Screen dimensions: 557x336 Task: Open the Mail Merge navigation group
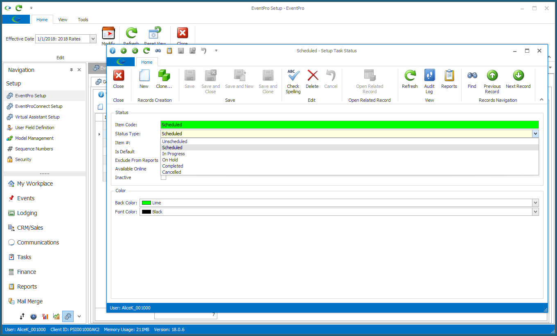pyautogui.click(x=44, y=301)
